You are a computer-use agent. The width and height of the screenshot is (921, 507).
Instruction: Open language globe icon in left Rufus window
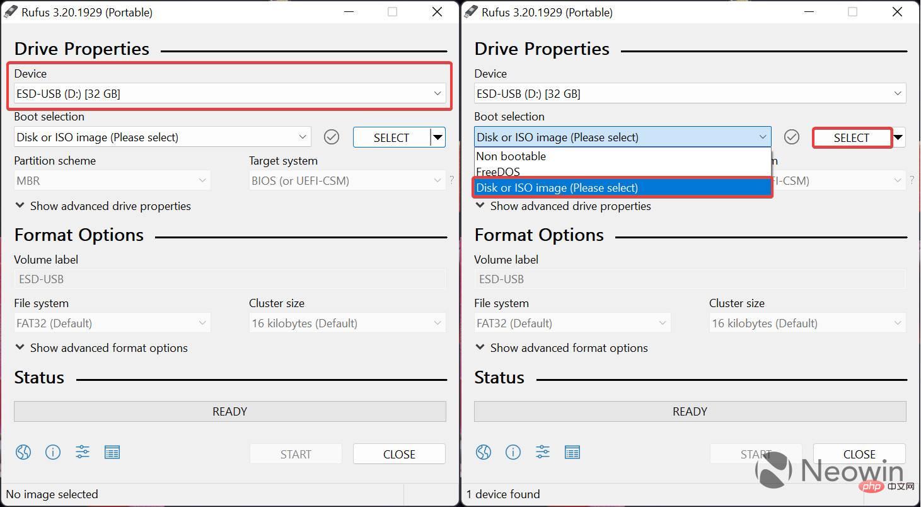pos(23,452)
